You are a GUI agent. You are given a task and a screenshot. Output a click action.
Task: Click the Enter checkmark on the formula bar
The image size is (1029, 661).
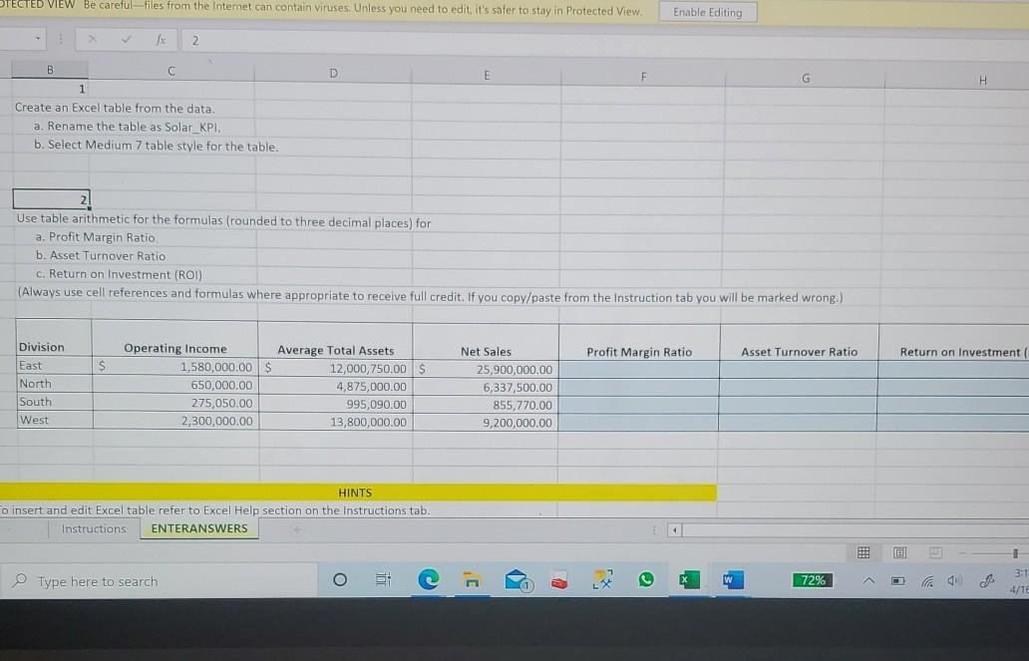[x=126, y=41]
